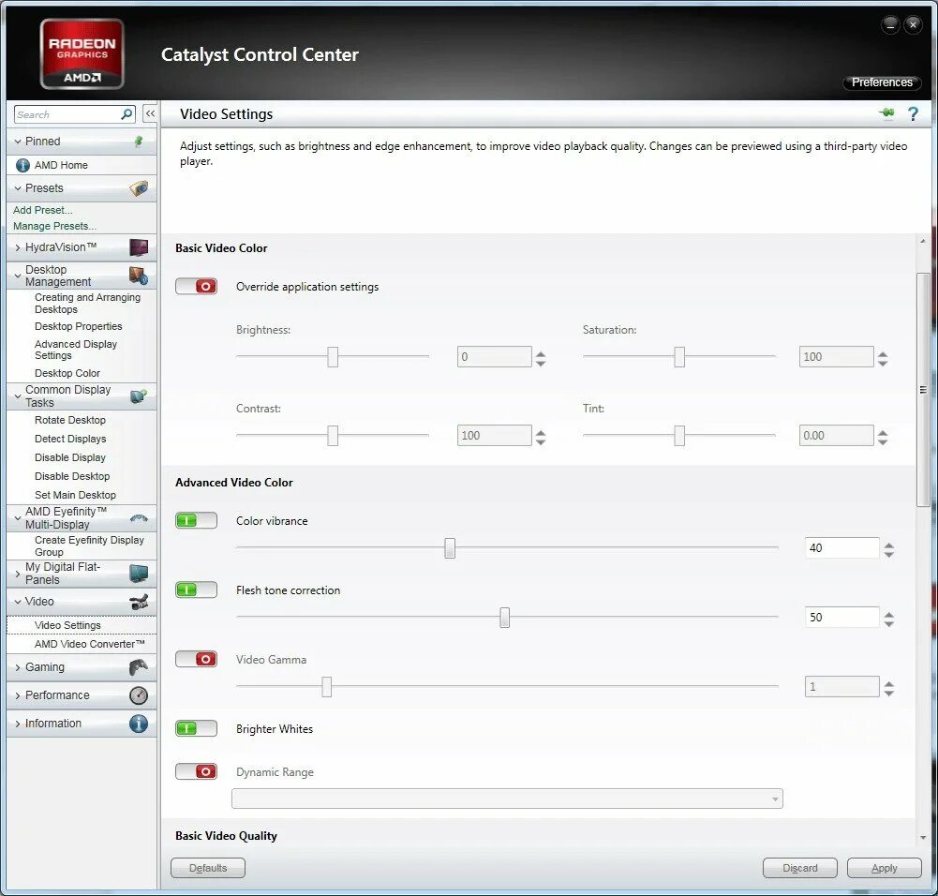
Task: Click the HydraVision monitor icon
Action: (x=139, y=247)
